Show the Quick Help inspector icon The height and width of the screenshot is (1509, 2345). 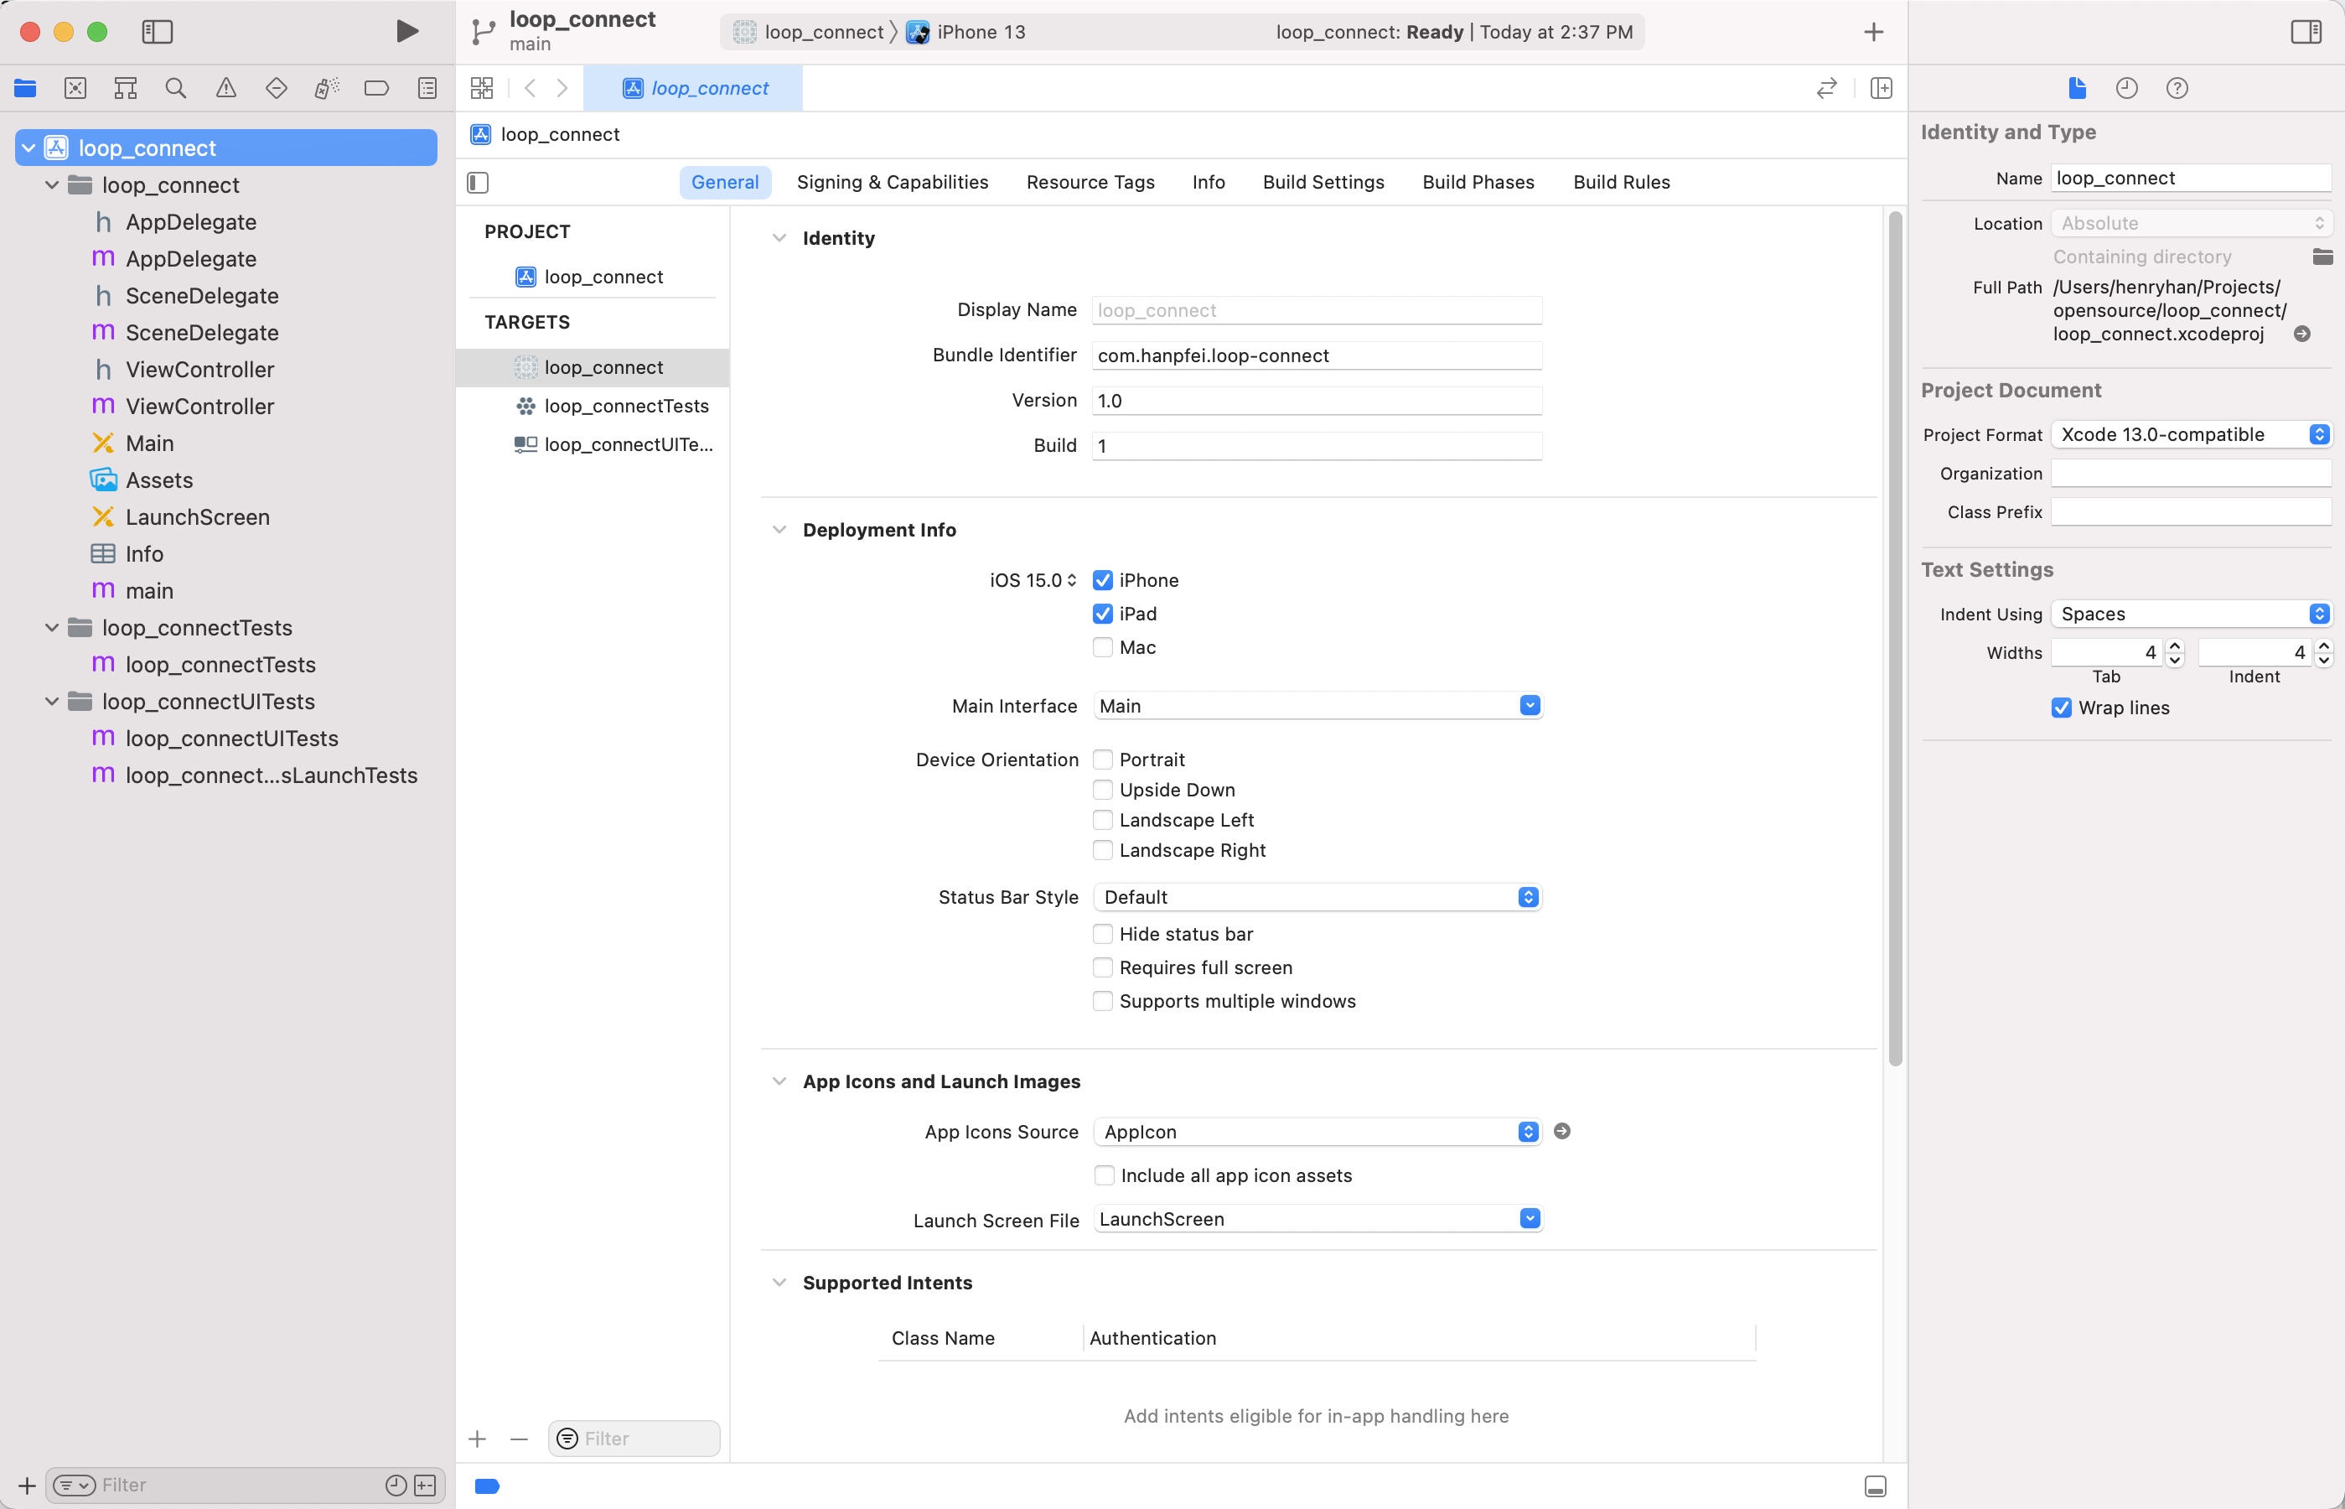(2177, 88)
